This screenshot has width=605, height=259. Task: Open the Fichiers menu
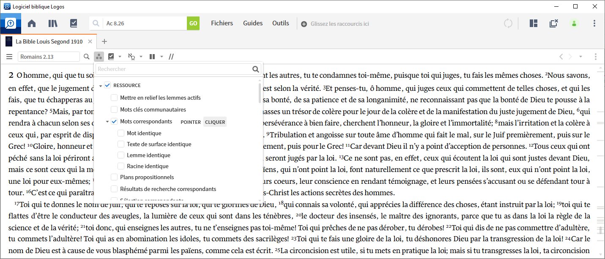(x=222, y=23)
